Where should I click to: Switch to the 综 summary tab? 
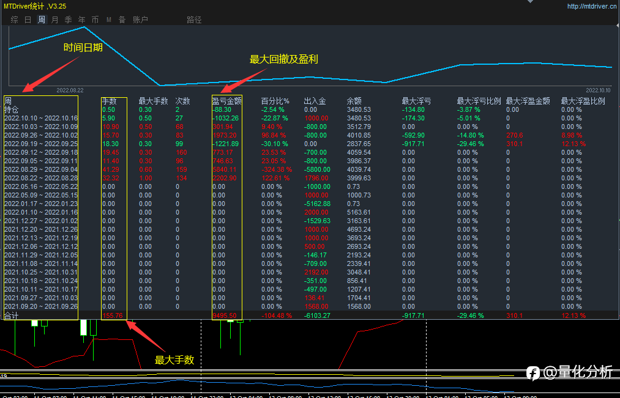[x=14, y=20]
